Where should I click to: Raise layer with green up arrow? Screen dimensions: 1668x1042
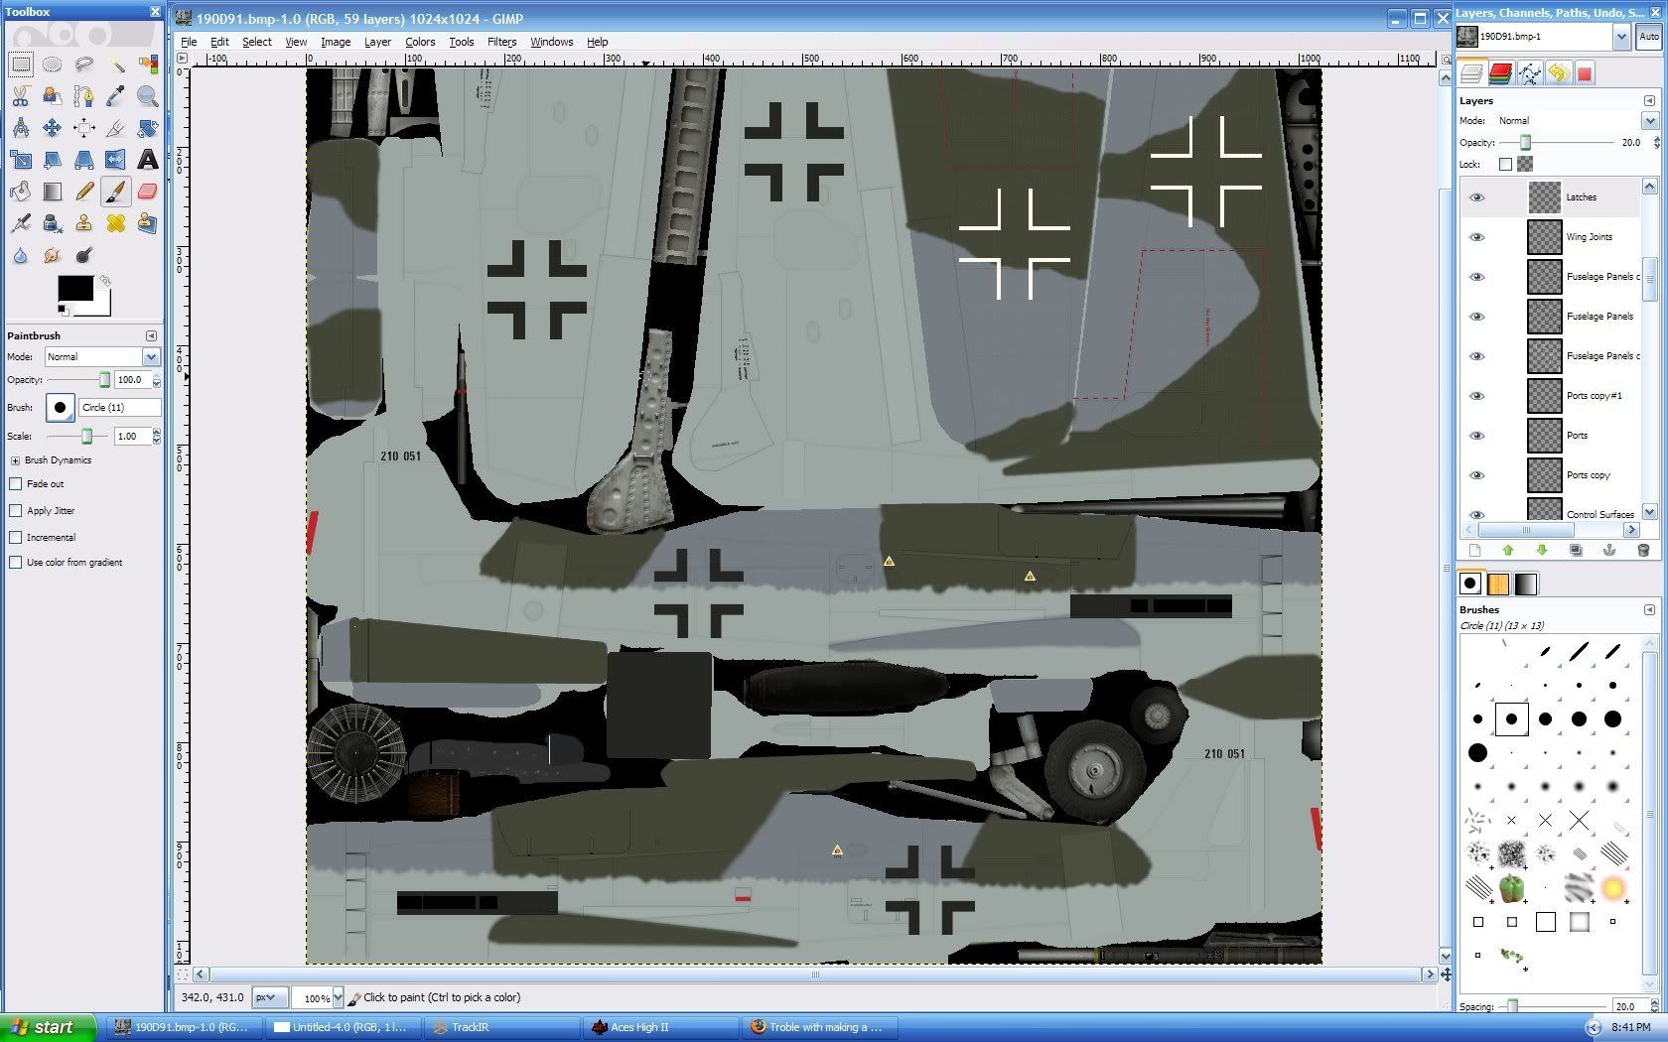[1508, 550]
